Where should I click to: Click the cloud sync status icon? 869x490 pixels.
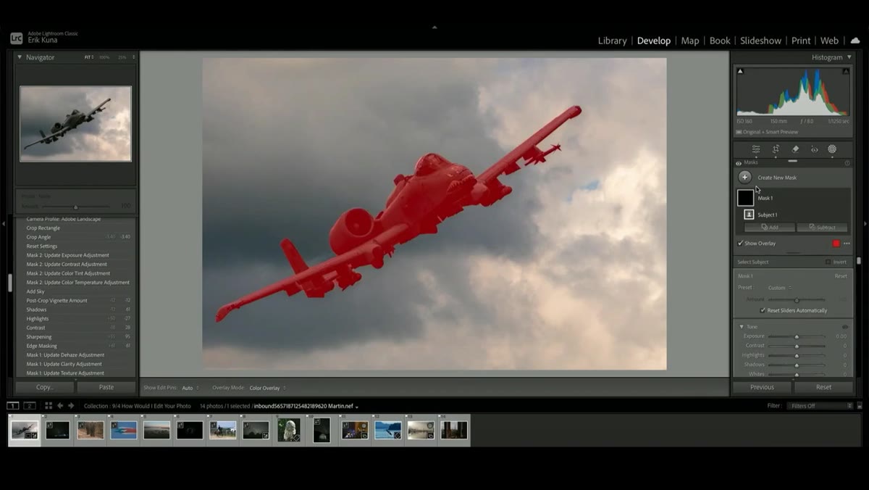tap(855, 41)
